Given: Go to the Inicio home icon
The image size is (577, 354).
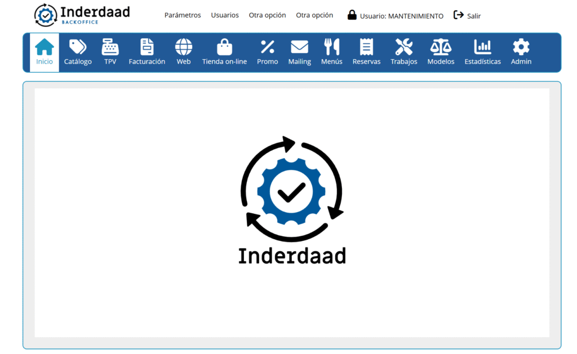Looking at the screenshot, I should 45,47.
